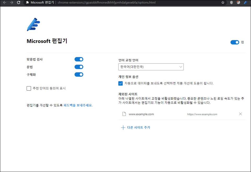Image resolution: width=251 pixels, height=172 pixels.
Task: Reload the page with the refresh icon
Action: point(19,3)
